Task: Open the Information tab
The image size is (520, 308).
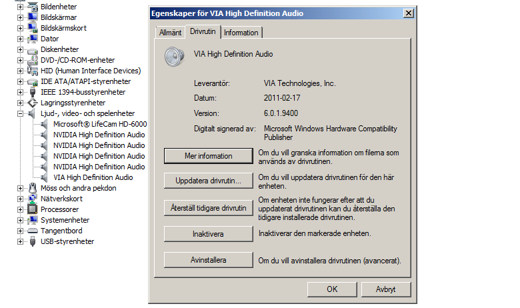Action: tap(241, 33)
